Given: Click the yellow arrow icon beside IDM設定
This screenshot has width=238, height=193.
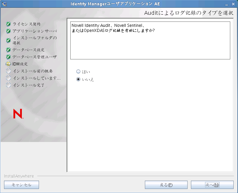Looking at the screenshot, I should click(x=8, y=64).
